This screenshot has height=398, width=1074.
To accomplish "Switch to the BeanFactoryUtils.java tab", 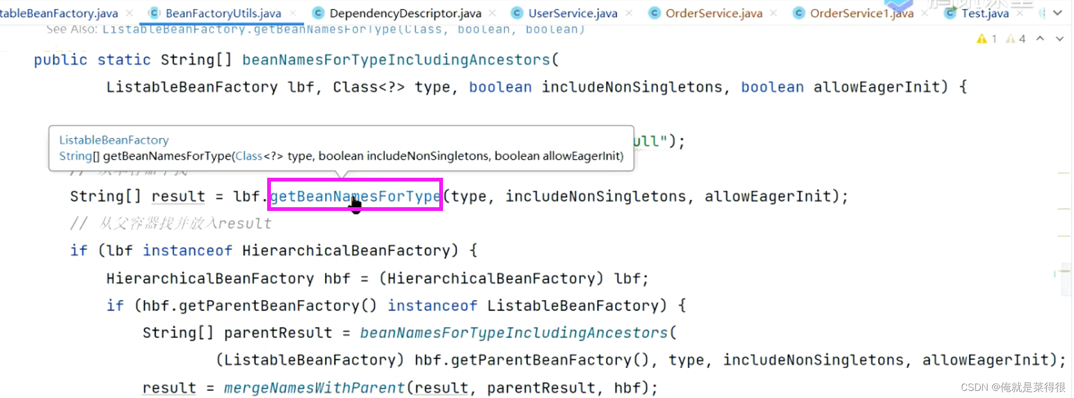I will tap(223, 13).
